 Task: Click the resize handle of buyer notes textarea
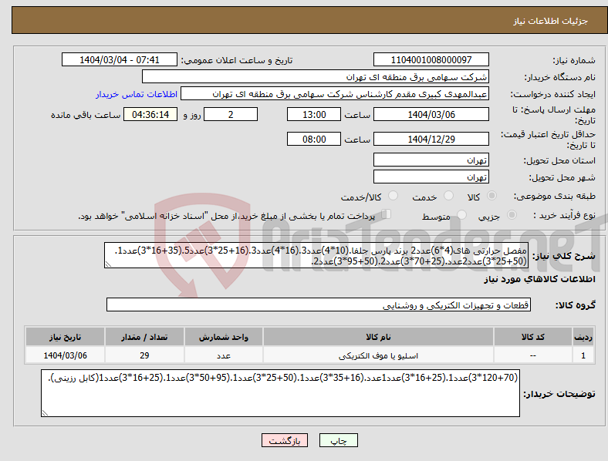pos(45,413)
